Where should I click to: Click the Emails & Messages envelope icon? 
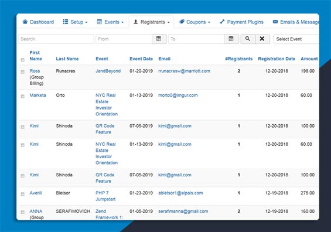click(x=275, y=22)
